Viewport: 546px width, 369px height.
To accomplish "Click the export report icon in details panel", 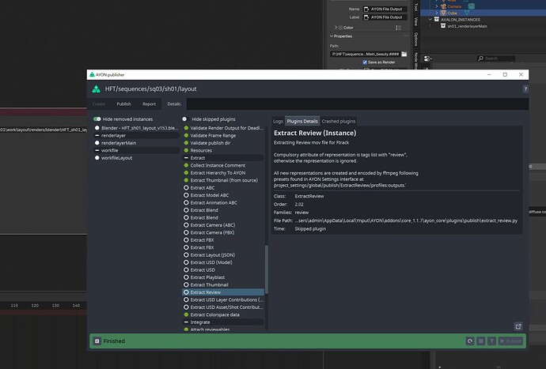I will pyautogui.click(x=518, y=326).
